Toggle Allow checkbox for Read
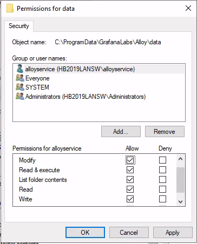Screen dimensions: 197x244 coord(130,189)
